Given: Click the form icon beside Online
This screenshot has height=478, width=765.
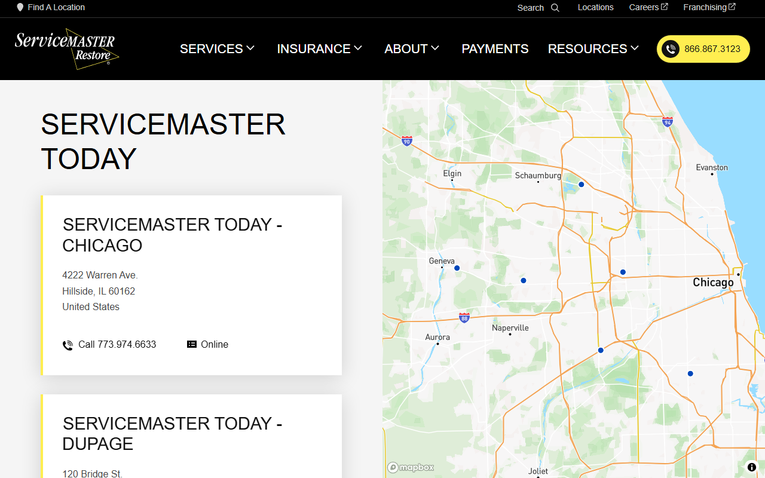Looking at the screenshot, I should [192, 344].
